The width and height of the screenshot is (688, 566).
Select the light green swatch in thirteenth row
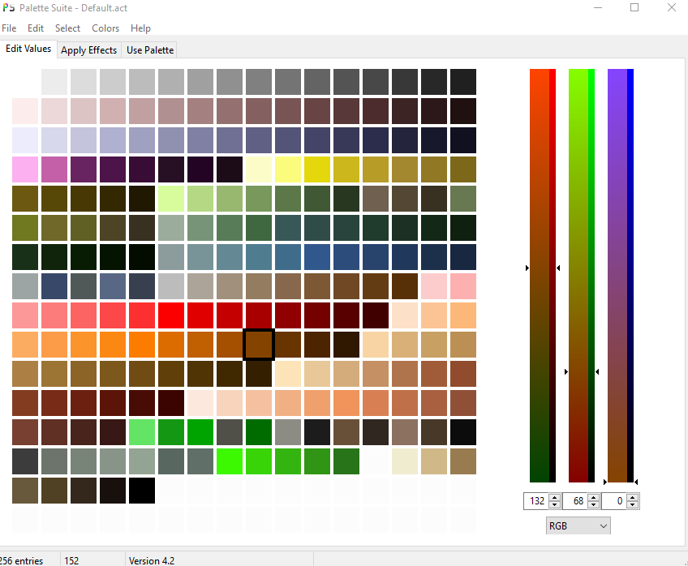142,432
